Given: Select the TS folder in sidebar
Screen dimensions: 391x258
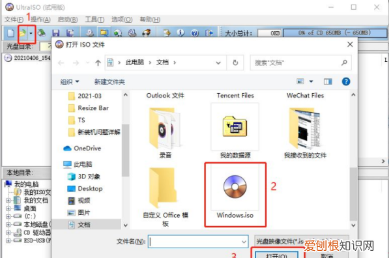Looking at the screenshot, I should [77, 120].
